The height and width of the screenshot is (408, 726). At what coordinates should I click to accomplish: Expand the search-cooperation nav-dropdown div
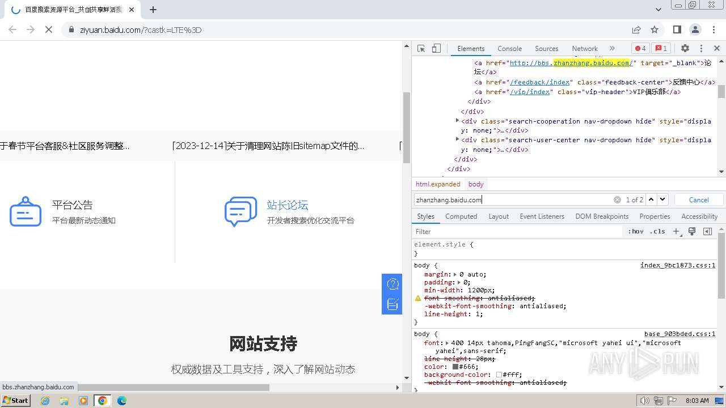(457, 121)
